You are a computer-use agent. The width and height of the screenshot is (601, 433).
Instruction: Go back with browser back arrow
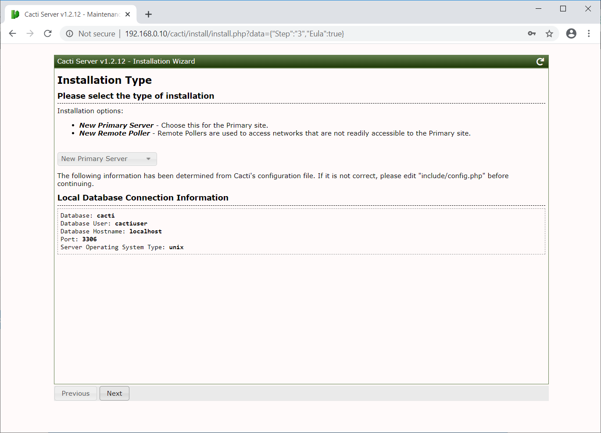click(12, 34)
